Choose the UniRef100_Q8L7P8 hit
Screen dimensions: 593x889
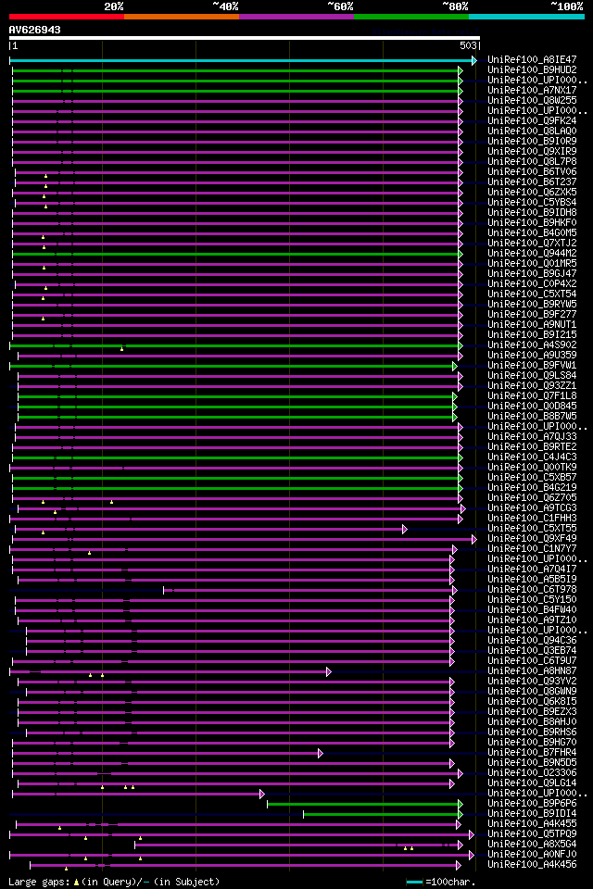pyautogui.click(x=532, y=161)
